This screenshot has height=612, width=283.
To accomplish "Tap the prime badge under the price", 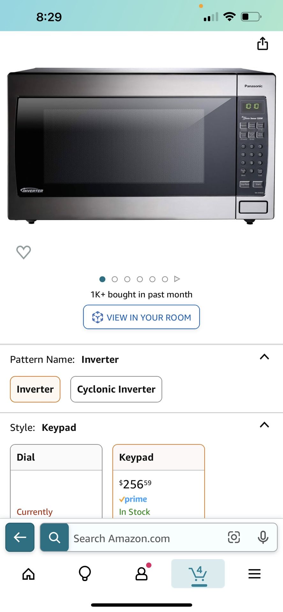I will 133,499.
